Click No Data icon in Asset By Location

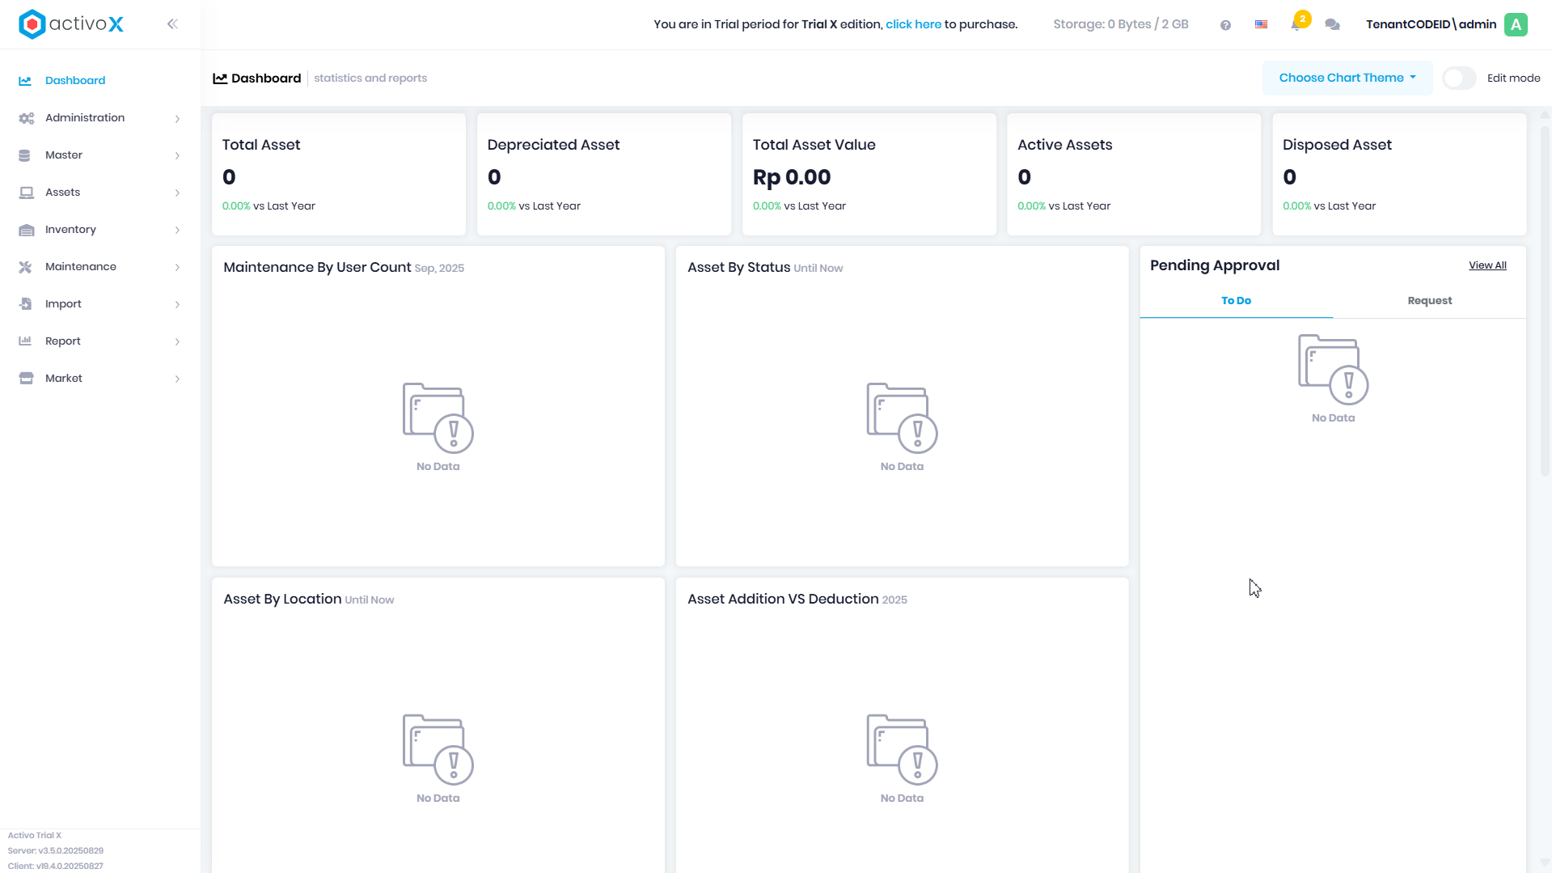tap(438, 749)
